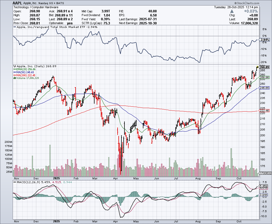Click the 222.45 MA(200) price axis tag
The width and height of the screenshot is (272, 224).
tap(264, 110)
